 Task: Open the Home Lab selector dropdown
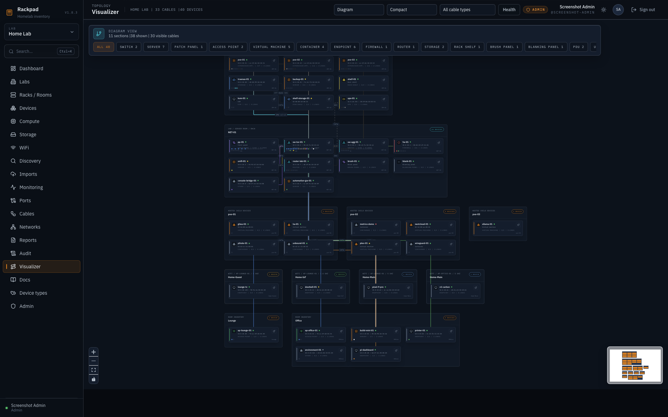tap(41, 32)
